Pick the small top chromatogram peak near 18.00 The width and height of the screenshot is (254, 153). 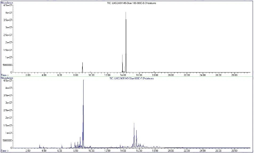coord(154,71)
